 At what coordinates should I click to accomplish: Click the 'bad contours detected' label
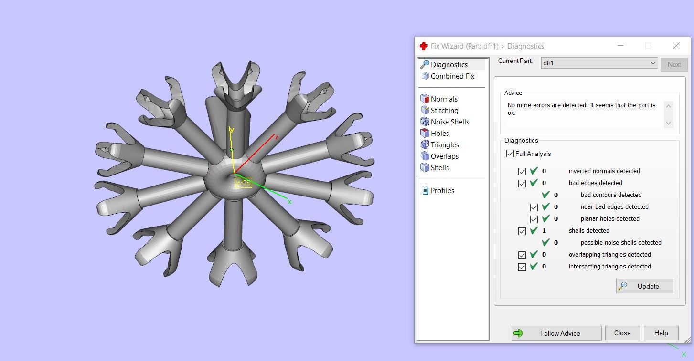(x=611, y=195)
